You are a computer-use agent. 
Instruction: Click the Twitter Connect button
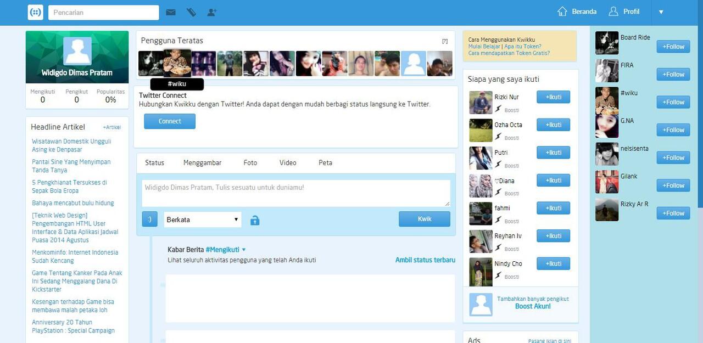click(x=170, y=121)
